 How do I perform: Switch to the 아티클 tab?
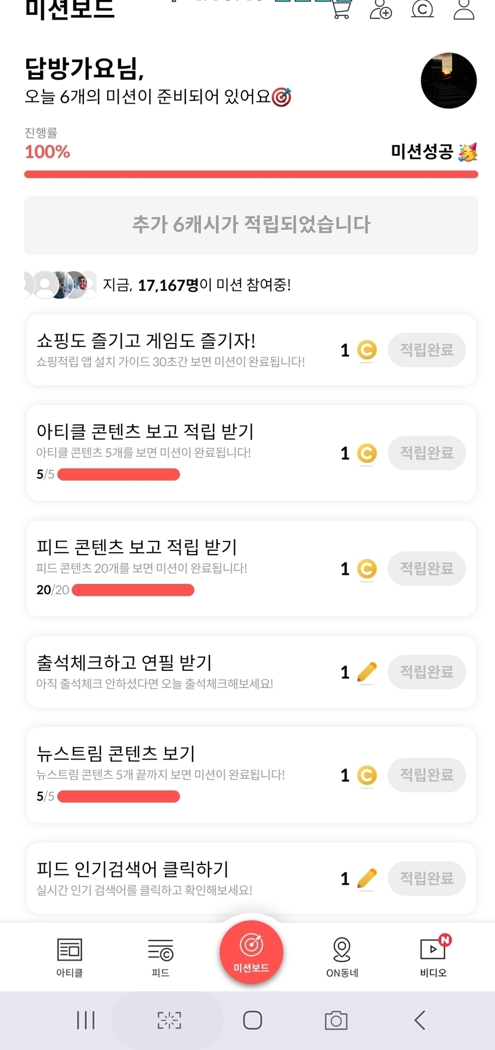click(70, 956)
